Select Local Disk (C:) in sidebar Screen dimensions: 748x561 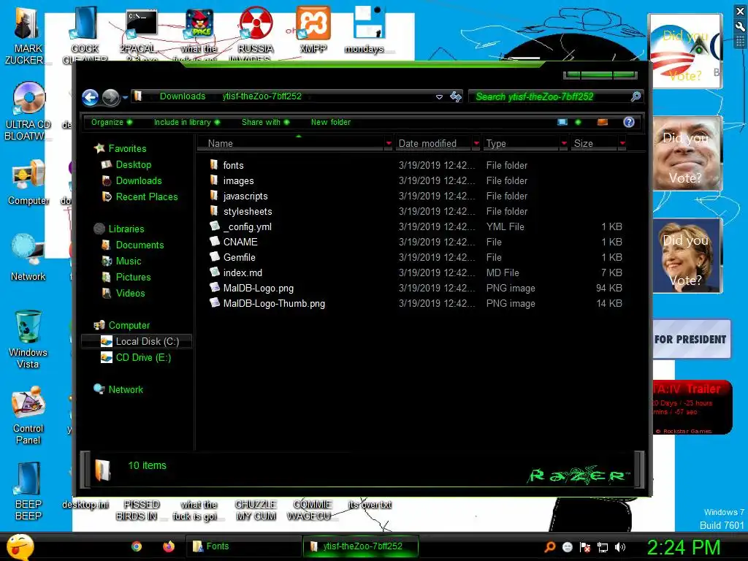pos(137,342)
